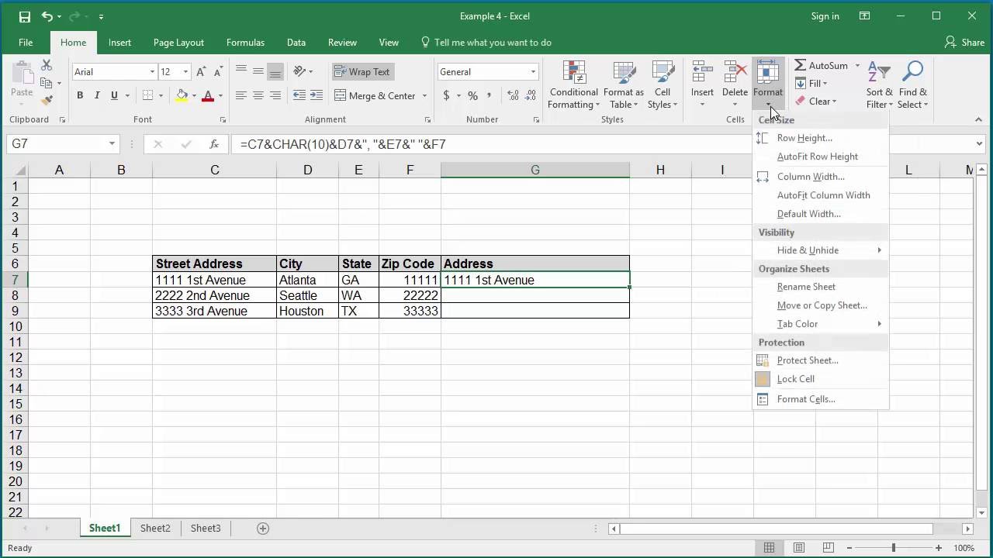Click the Accounting Number Format dollar icon

(x=446, y=95)
